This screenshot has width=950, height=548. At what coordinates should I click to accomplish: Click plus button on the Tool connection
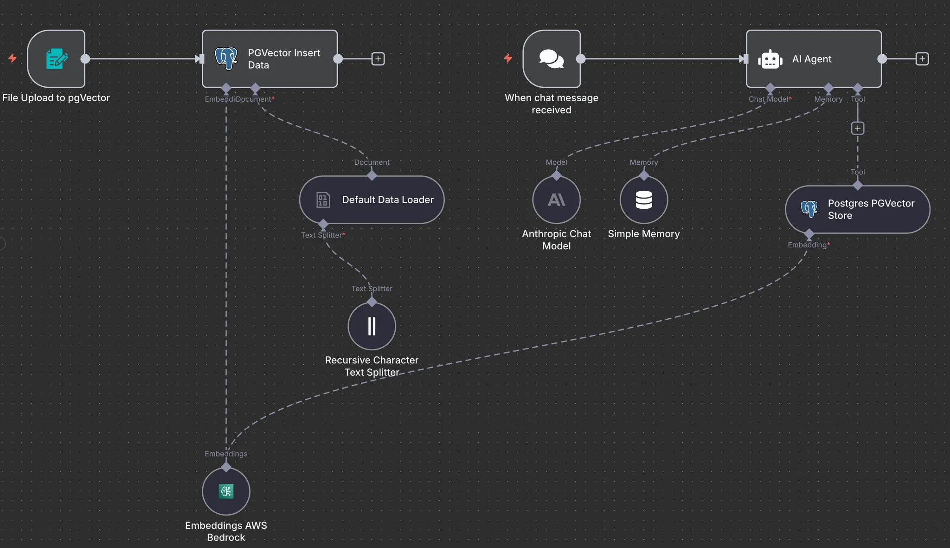pos(857,128)
